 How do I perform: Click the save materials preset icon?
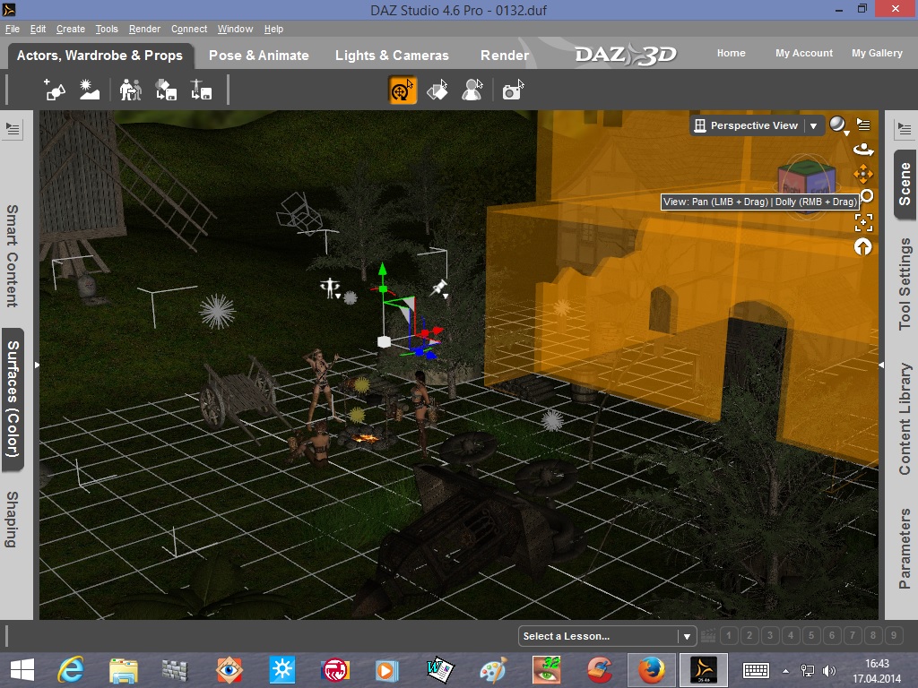tap(166, 90)
